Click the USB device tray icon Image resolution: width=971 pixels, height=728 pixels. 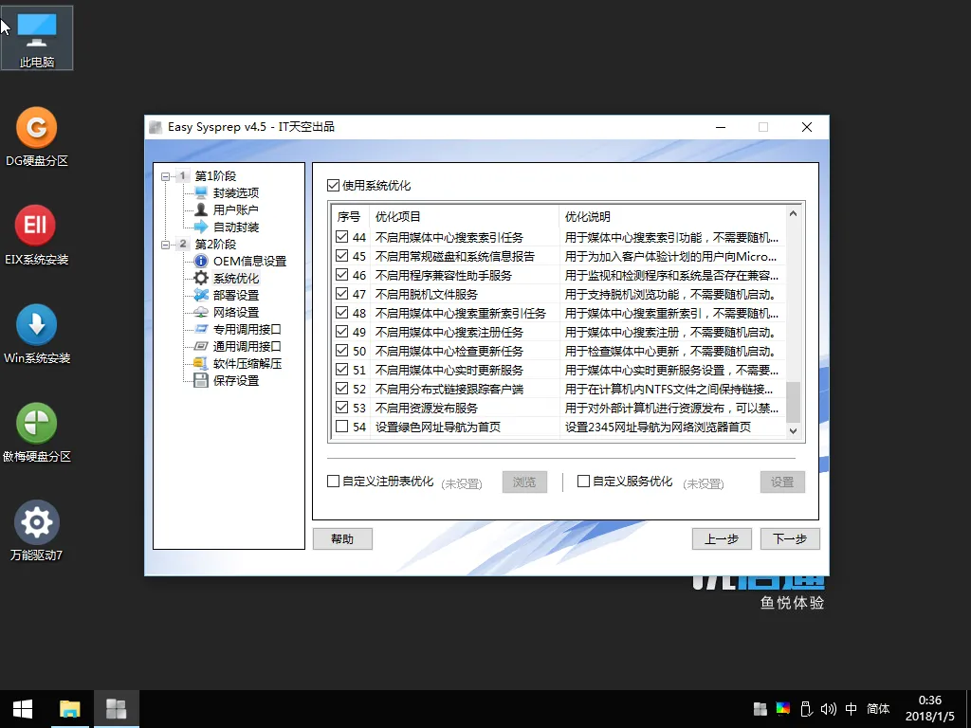click(x=806, y=708)
